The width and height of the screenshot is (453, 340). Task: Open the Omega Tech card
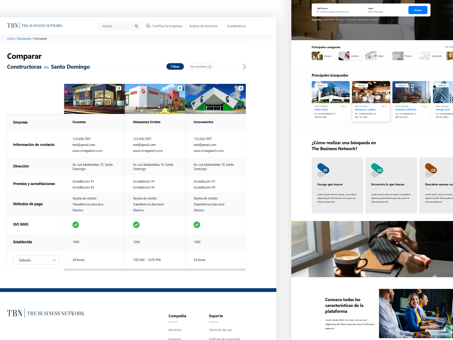[443, 101]
